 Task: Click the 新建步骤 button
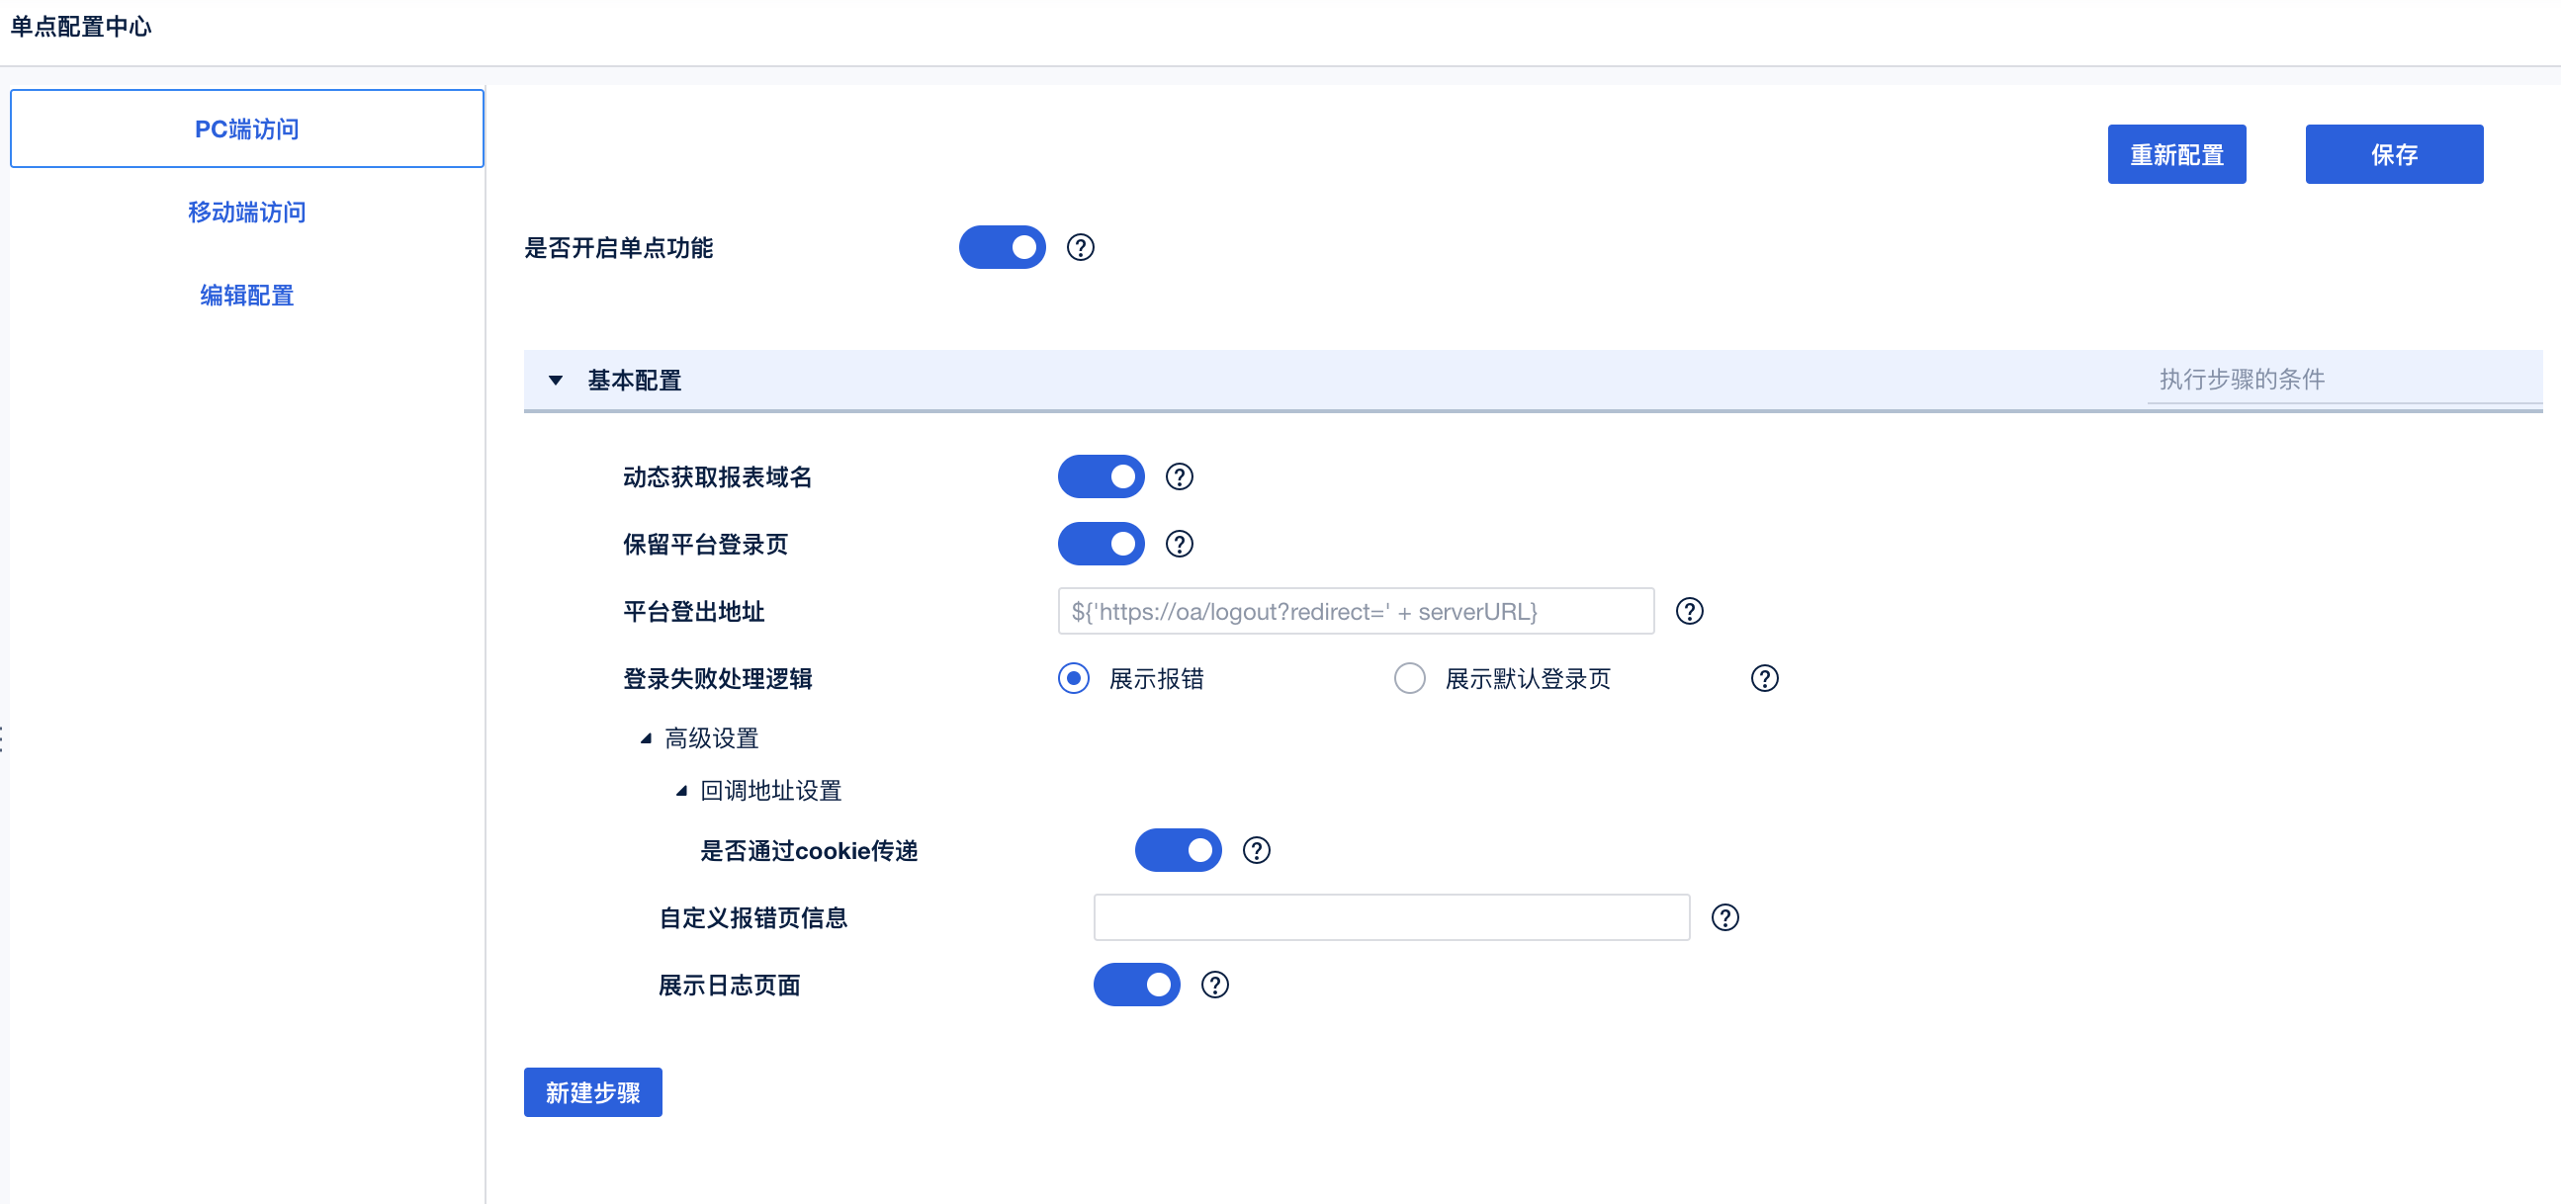click(x=592, y=1092)
